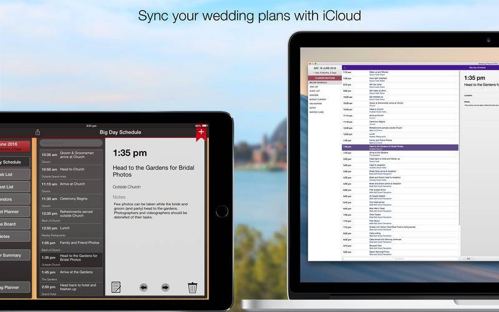Select the 11:30 am Ceremony Begins row
This screenshot has width=499, height=312.
point(71,201)
